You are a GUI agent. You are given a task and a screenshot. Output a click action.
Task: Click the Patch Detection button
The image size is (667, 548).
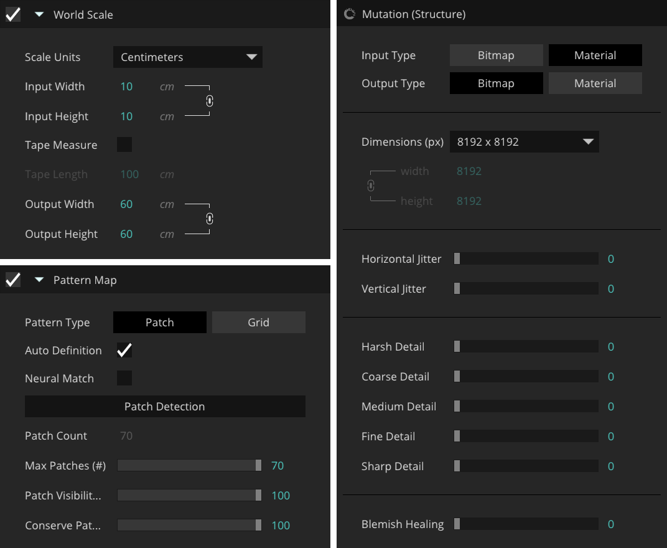tap(165, 406)
